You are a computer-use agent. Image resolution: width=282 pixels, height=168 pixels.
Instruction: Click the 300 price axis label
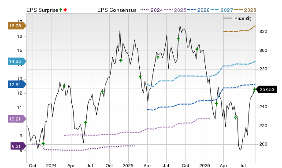[x=263, y=51]
